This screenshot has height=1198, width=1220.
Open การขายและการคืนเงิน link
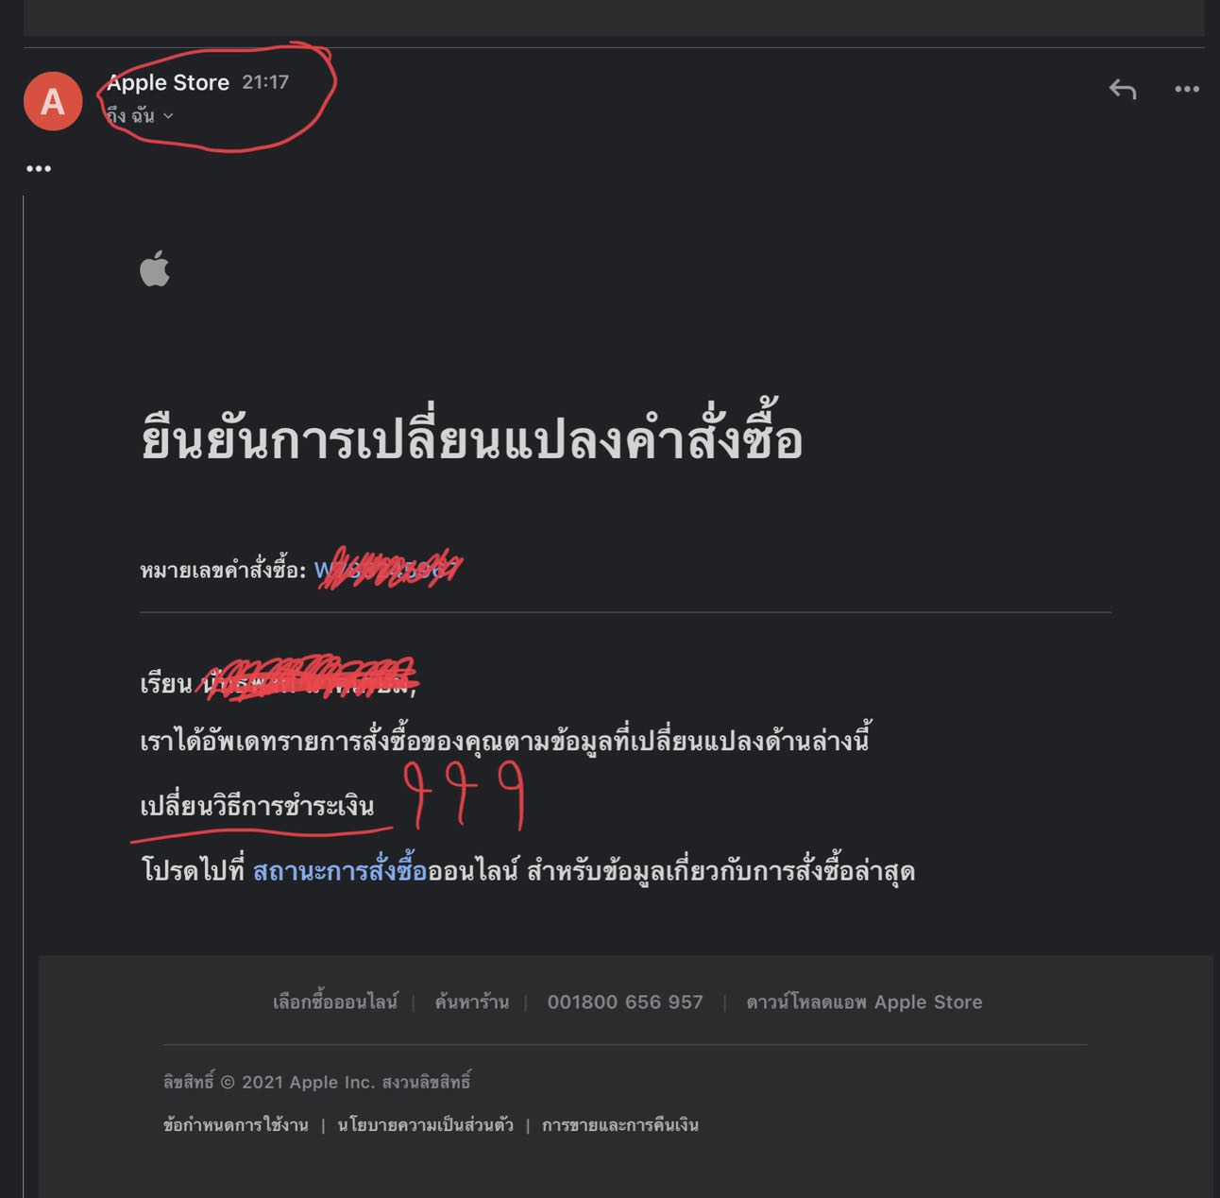click(620, 1124)
